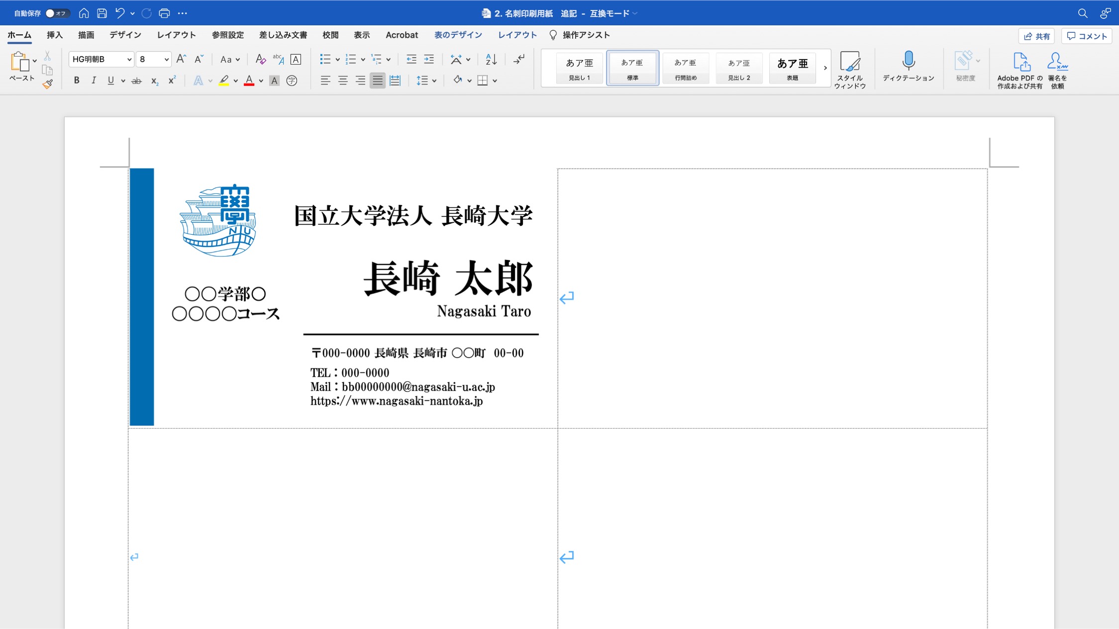The width and height of the screenshot is (1119, 629).
Task: Open the font size dropdown
Action: (166, 60)
